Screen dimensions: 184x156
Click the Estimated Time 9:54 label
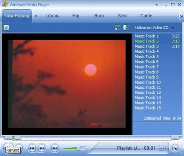point(162,118)
